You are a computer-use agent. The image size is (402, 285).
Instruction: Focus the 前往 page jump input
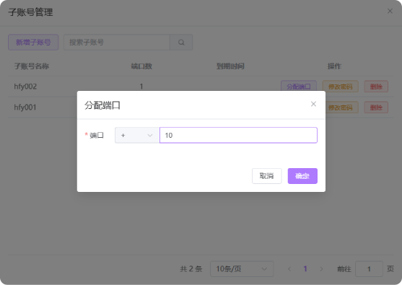coord(369,269)
